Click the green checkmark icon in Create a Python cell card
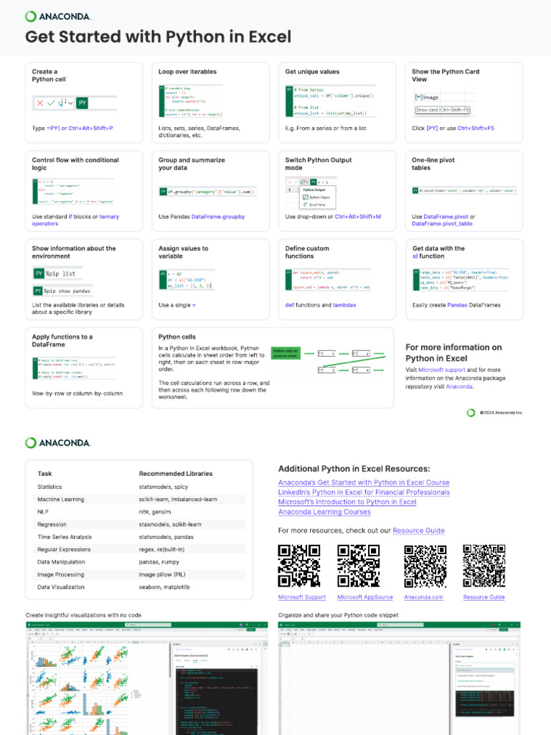Screen dimensions: 551x735 [51, 103]
